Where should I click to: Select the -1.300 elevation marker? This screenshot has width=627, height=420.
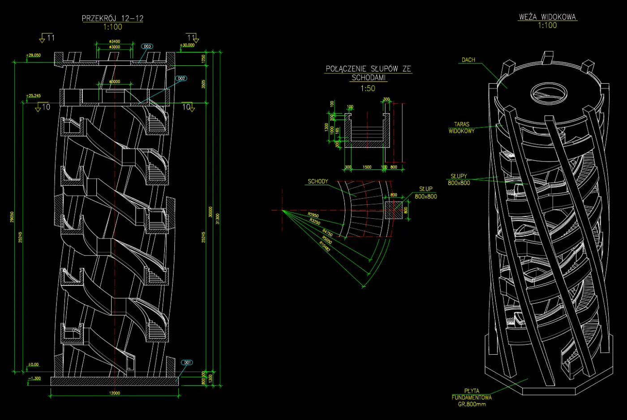coord(34,378)
